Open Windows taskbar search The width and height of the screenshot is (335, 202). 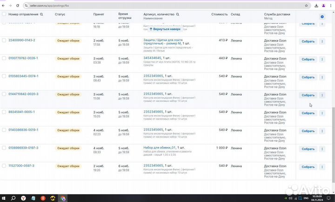[x=14, y=198]
